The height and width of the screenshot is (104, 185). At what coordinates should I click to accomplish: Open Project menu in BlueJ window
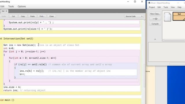coord(152,7)
